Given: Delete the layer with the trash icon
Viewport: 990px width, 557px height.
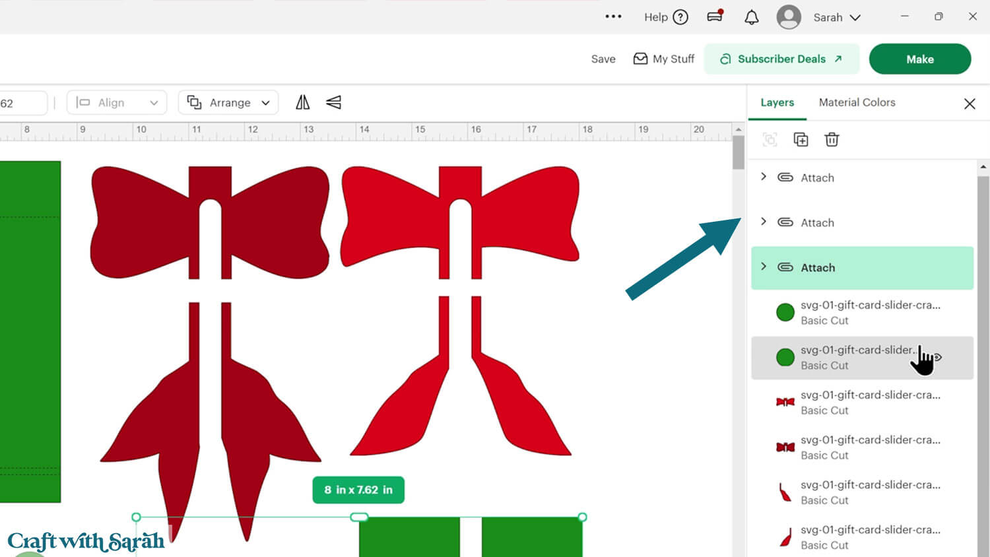Looking at the screenshot, I should tap(832, 139).
